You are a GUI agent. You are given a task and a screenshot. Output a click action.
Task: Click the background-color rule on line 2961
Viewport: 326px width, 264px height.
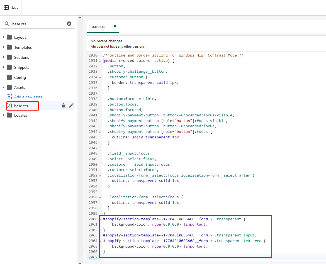[x=160, y=224]
